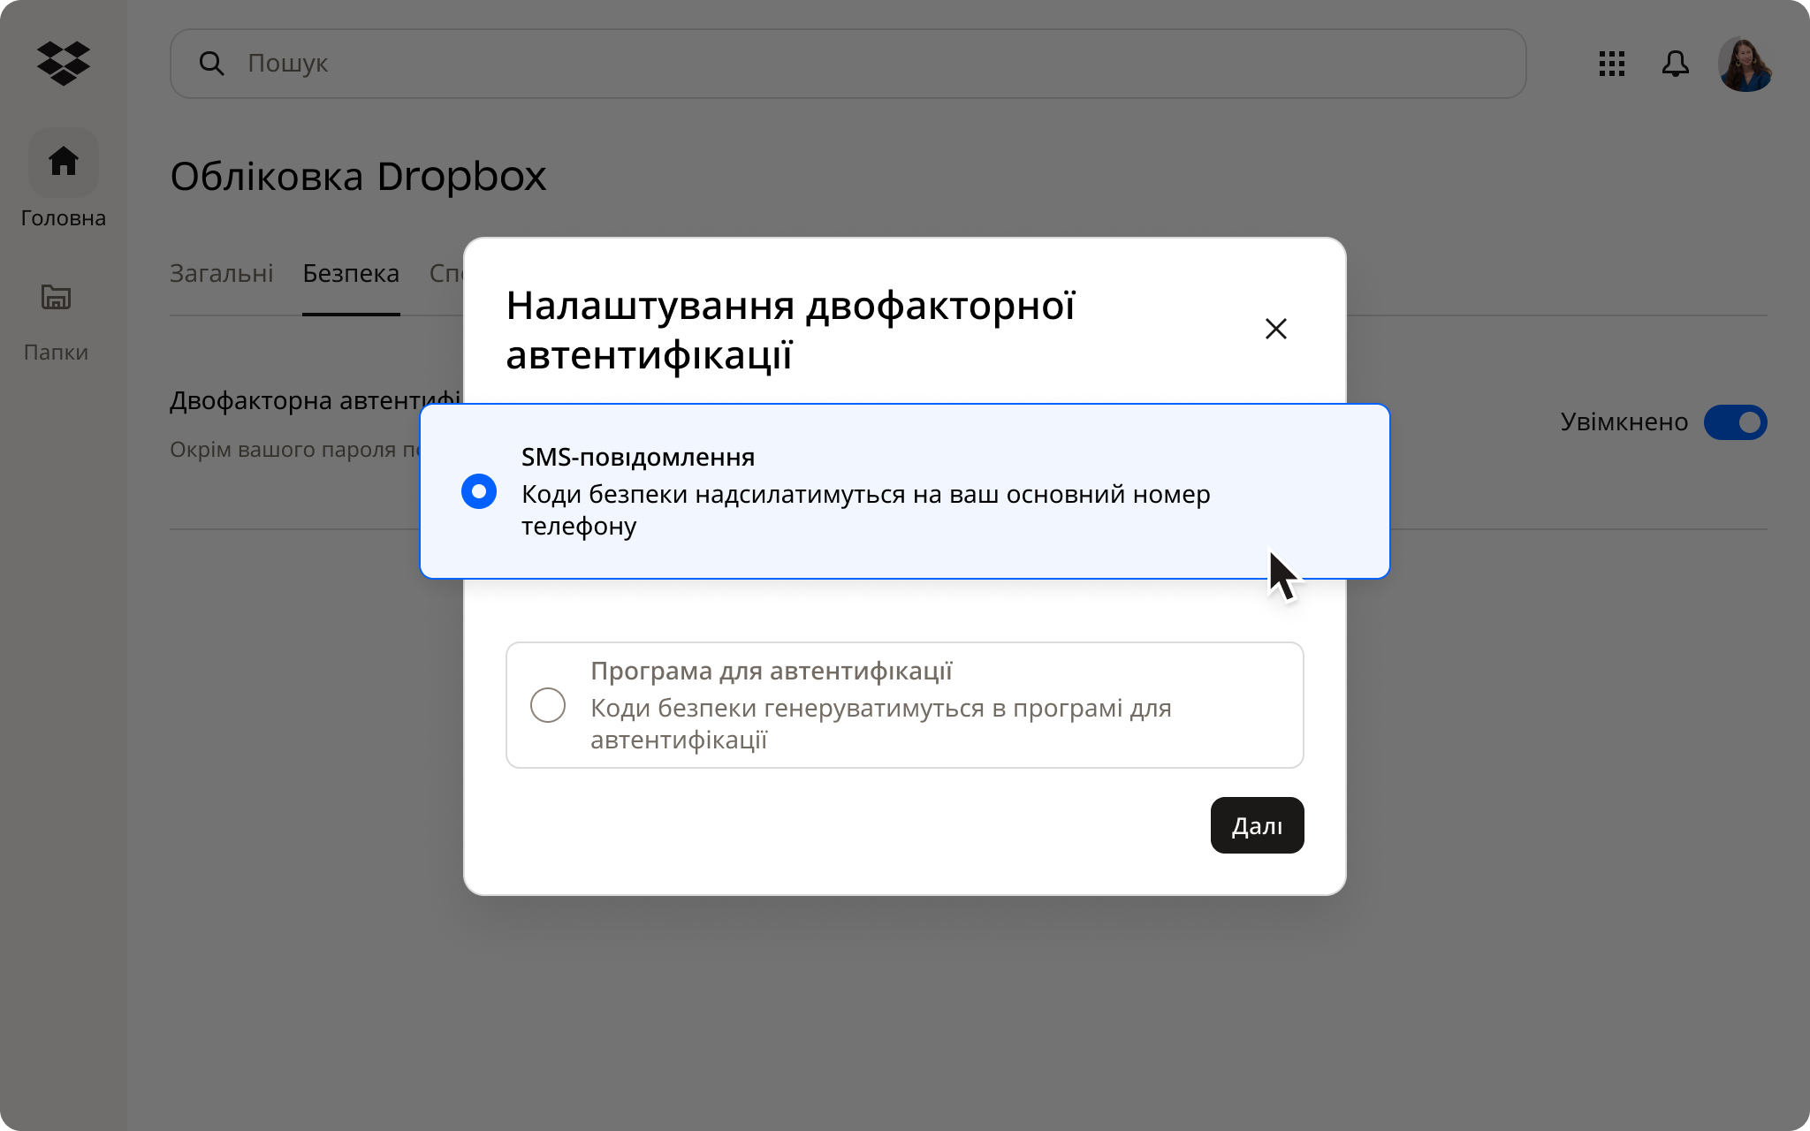Screen dimensions: 1810x1131
Task: Click the Налаштування двофакторної автентифікації dialog title
Action: (x=790, y=330)
